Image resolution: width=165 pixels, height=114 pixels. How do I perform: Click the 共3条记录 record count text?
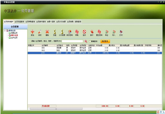point(46,106)
